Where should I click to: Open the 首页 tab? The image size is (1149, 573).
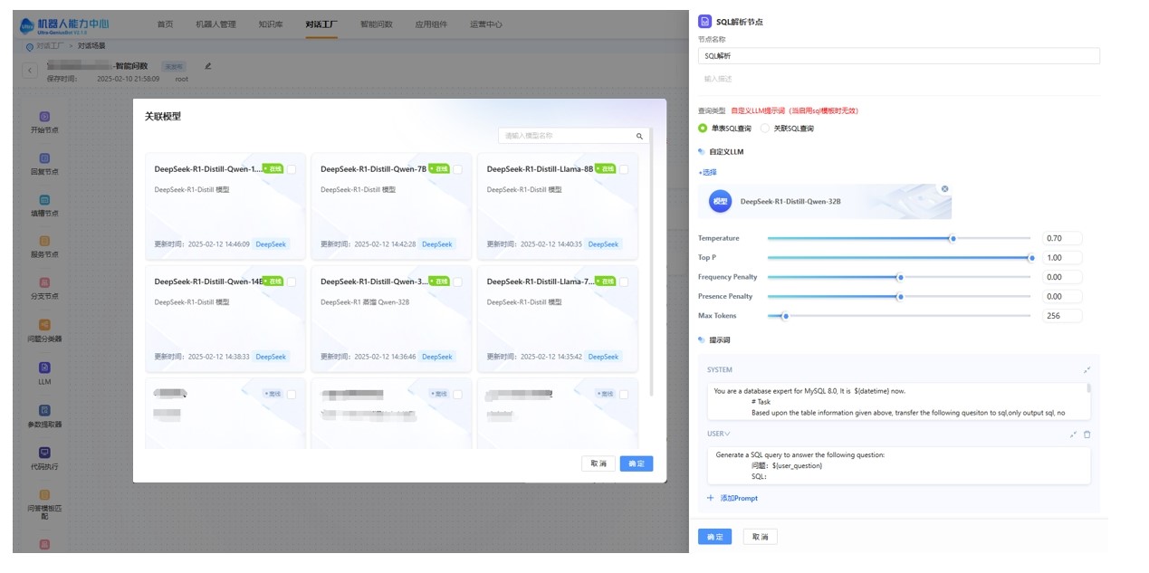(x=165, y=24)
